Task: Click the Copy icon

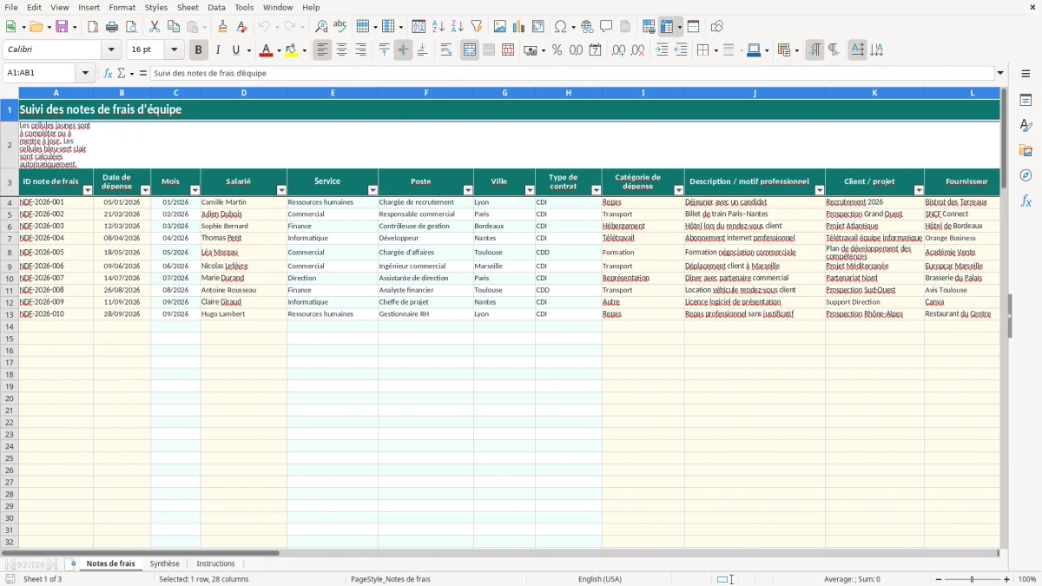Action: pyautogui.click(x=174, y=27)
